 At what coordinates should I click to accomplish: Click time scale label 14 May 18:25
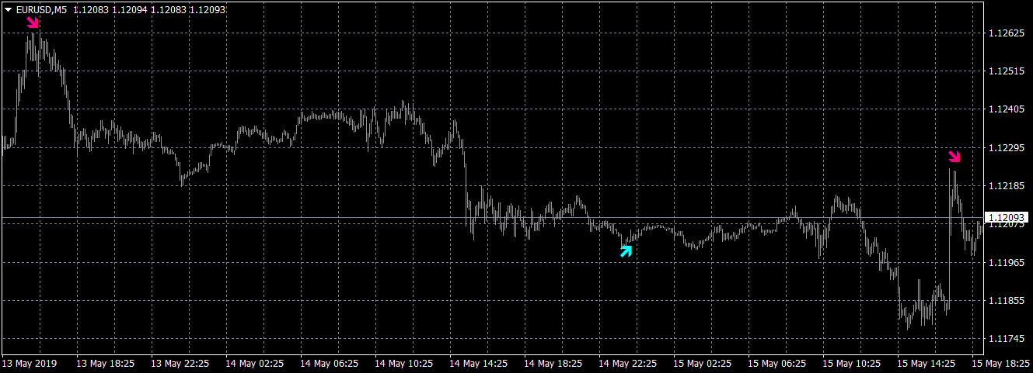pos(553,363)
